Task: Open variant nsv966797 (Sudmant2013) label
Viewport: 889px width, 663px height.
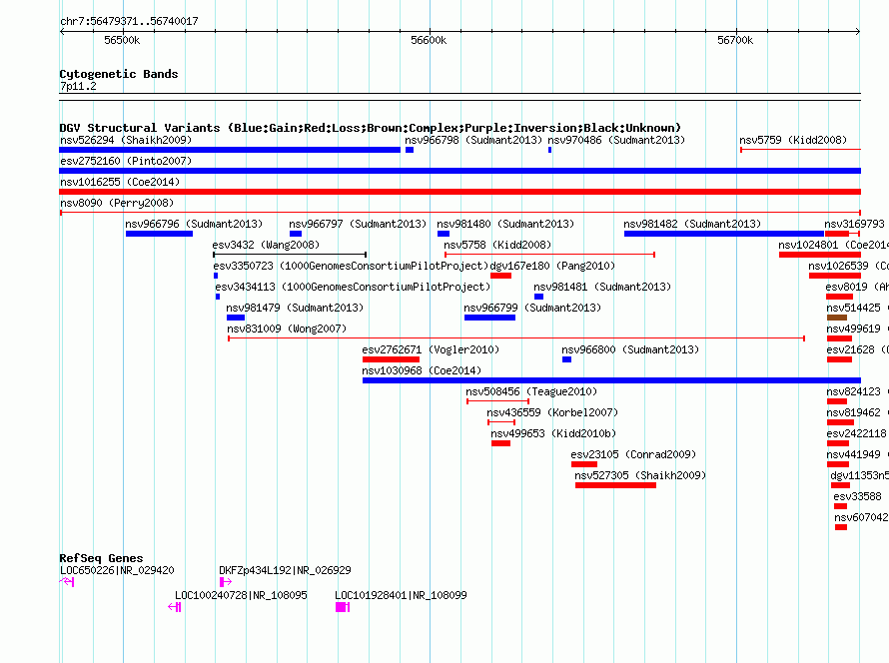Action: (x=358, y=224)
